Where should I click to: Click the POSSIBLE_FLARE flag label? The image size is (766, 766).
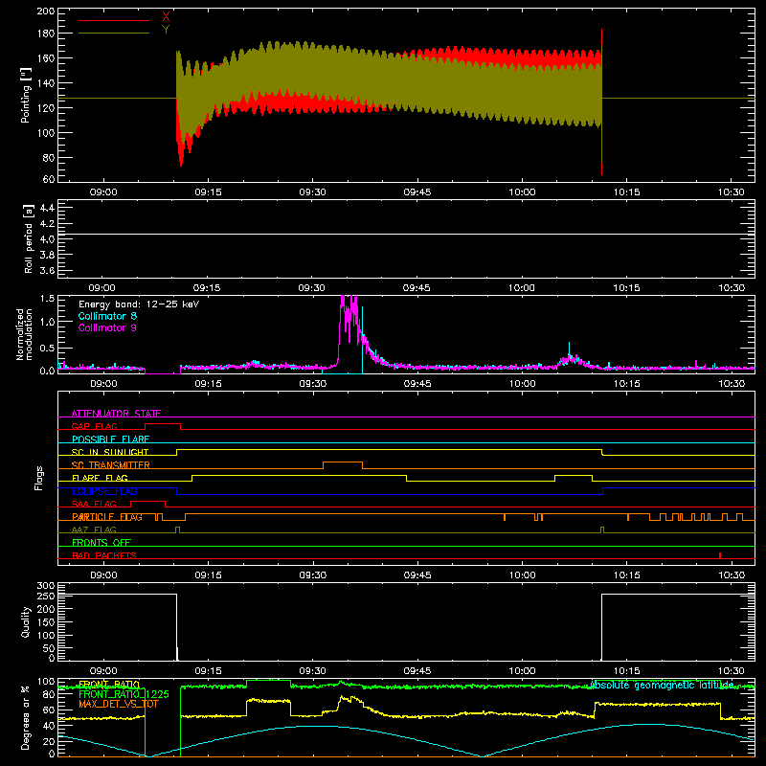coord(110,439)
